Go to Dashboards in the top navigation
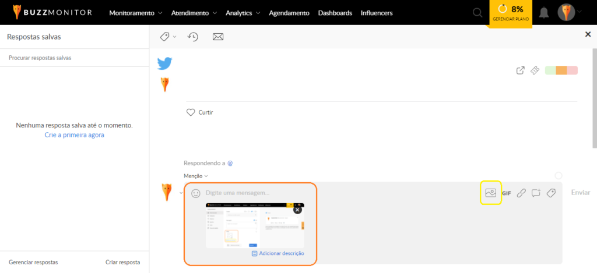Screen dimensions: 597x273 [x=335, y=13]
